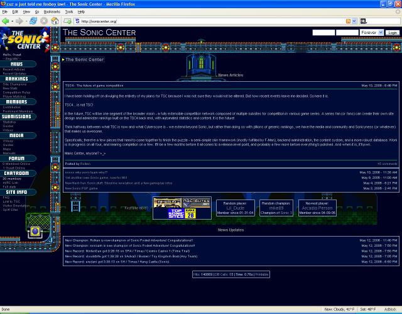Click the orange RSS feed icon in address bar

tap(348, 21)
